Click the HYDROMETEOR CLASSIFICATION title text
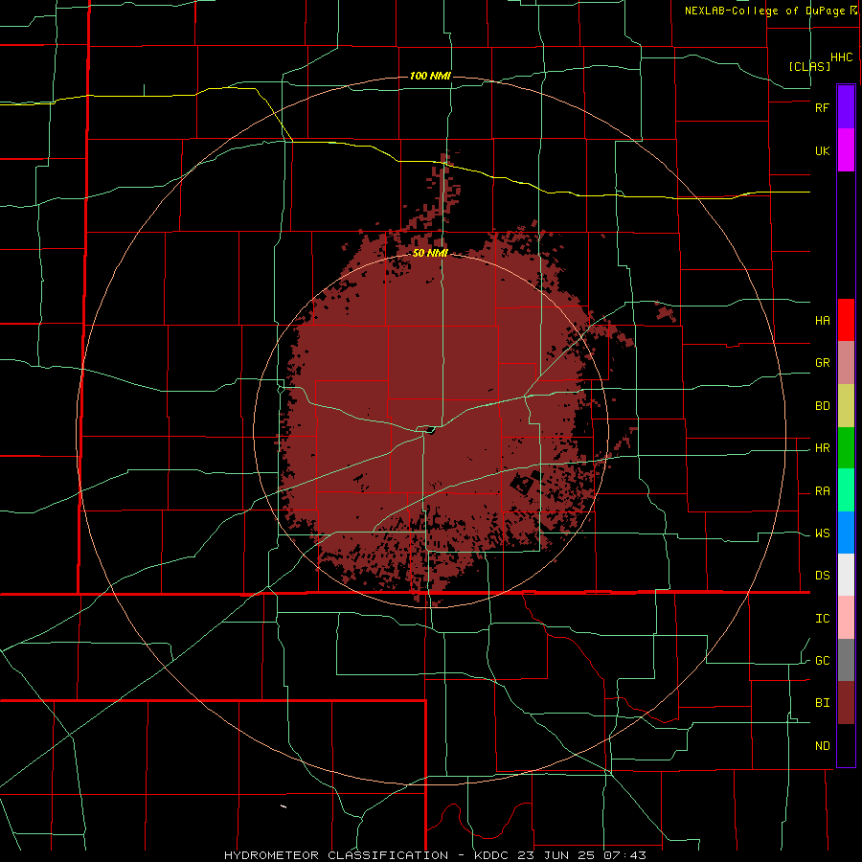Screen dimensions: 862x862 (x=336, y=855)
